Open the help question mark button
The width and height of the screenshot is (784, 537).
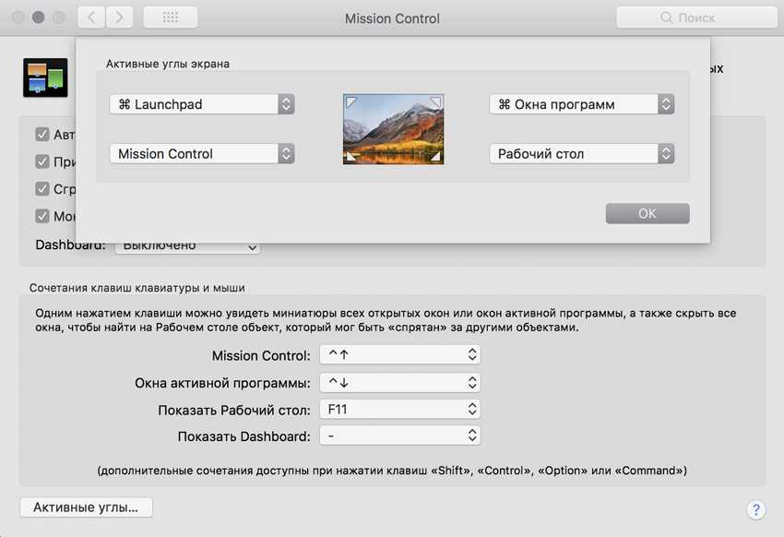pyautogui.click(x=754, y=509)
